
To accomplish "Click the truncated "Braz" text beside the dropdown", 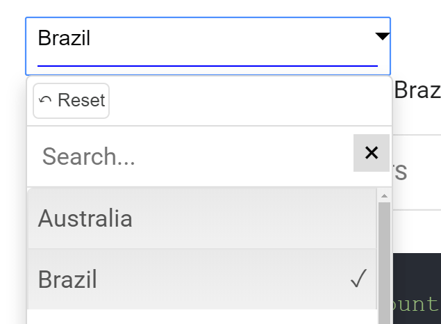I will click(x=417, y=90).
